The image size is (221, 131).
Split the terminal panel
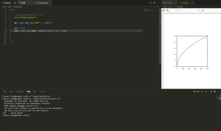tap(211, 91)
